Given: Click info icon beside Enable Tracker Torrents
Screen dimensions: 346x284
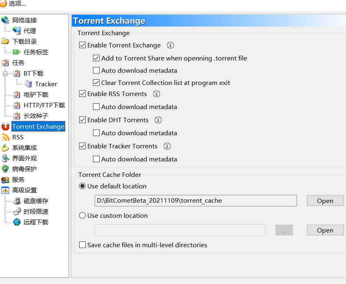Looking at the screenshot, I should 167,146.
